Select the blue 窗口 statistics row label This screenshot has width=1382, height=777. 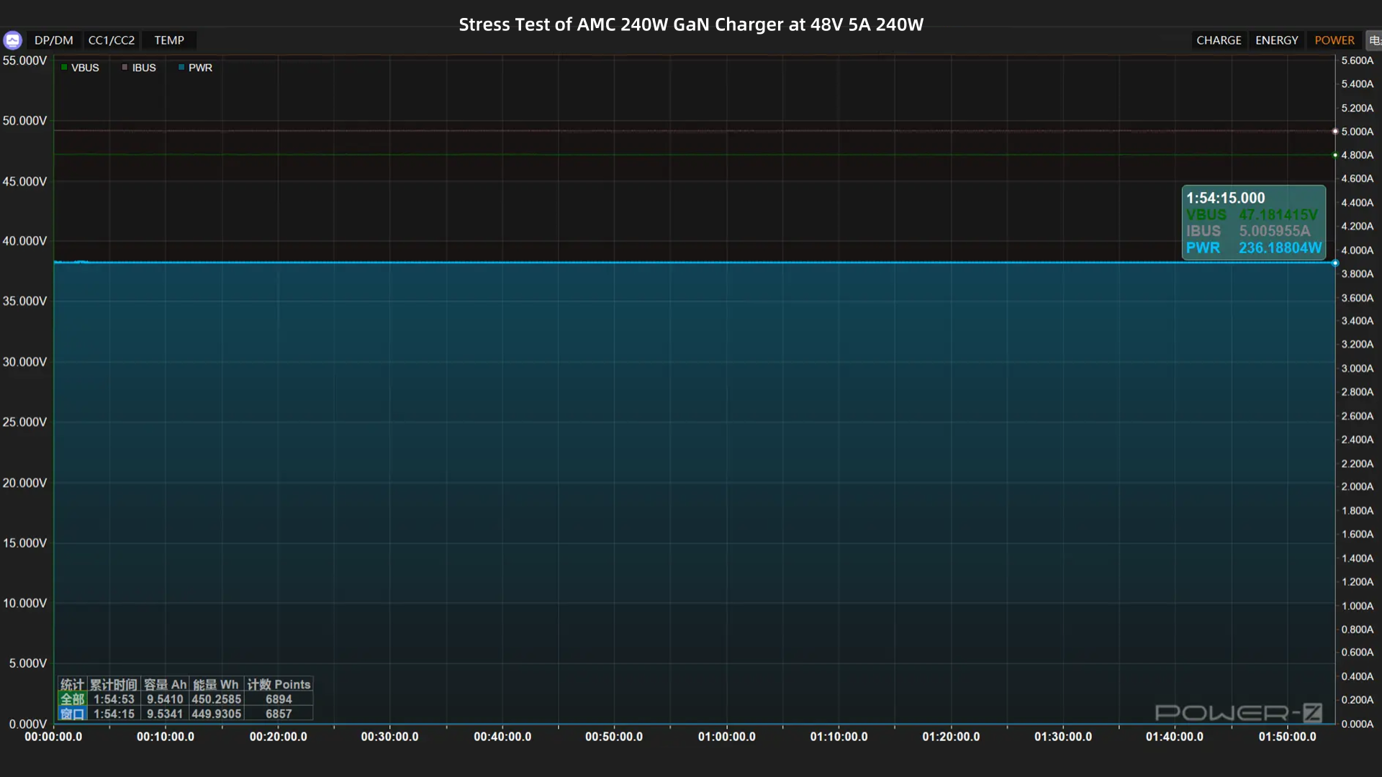tap(72, 714)
